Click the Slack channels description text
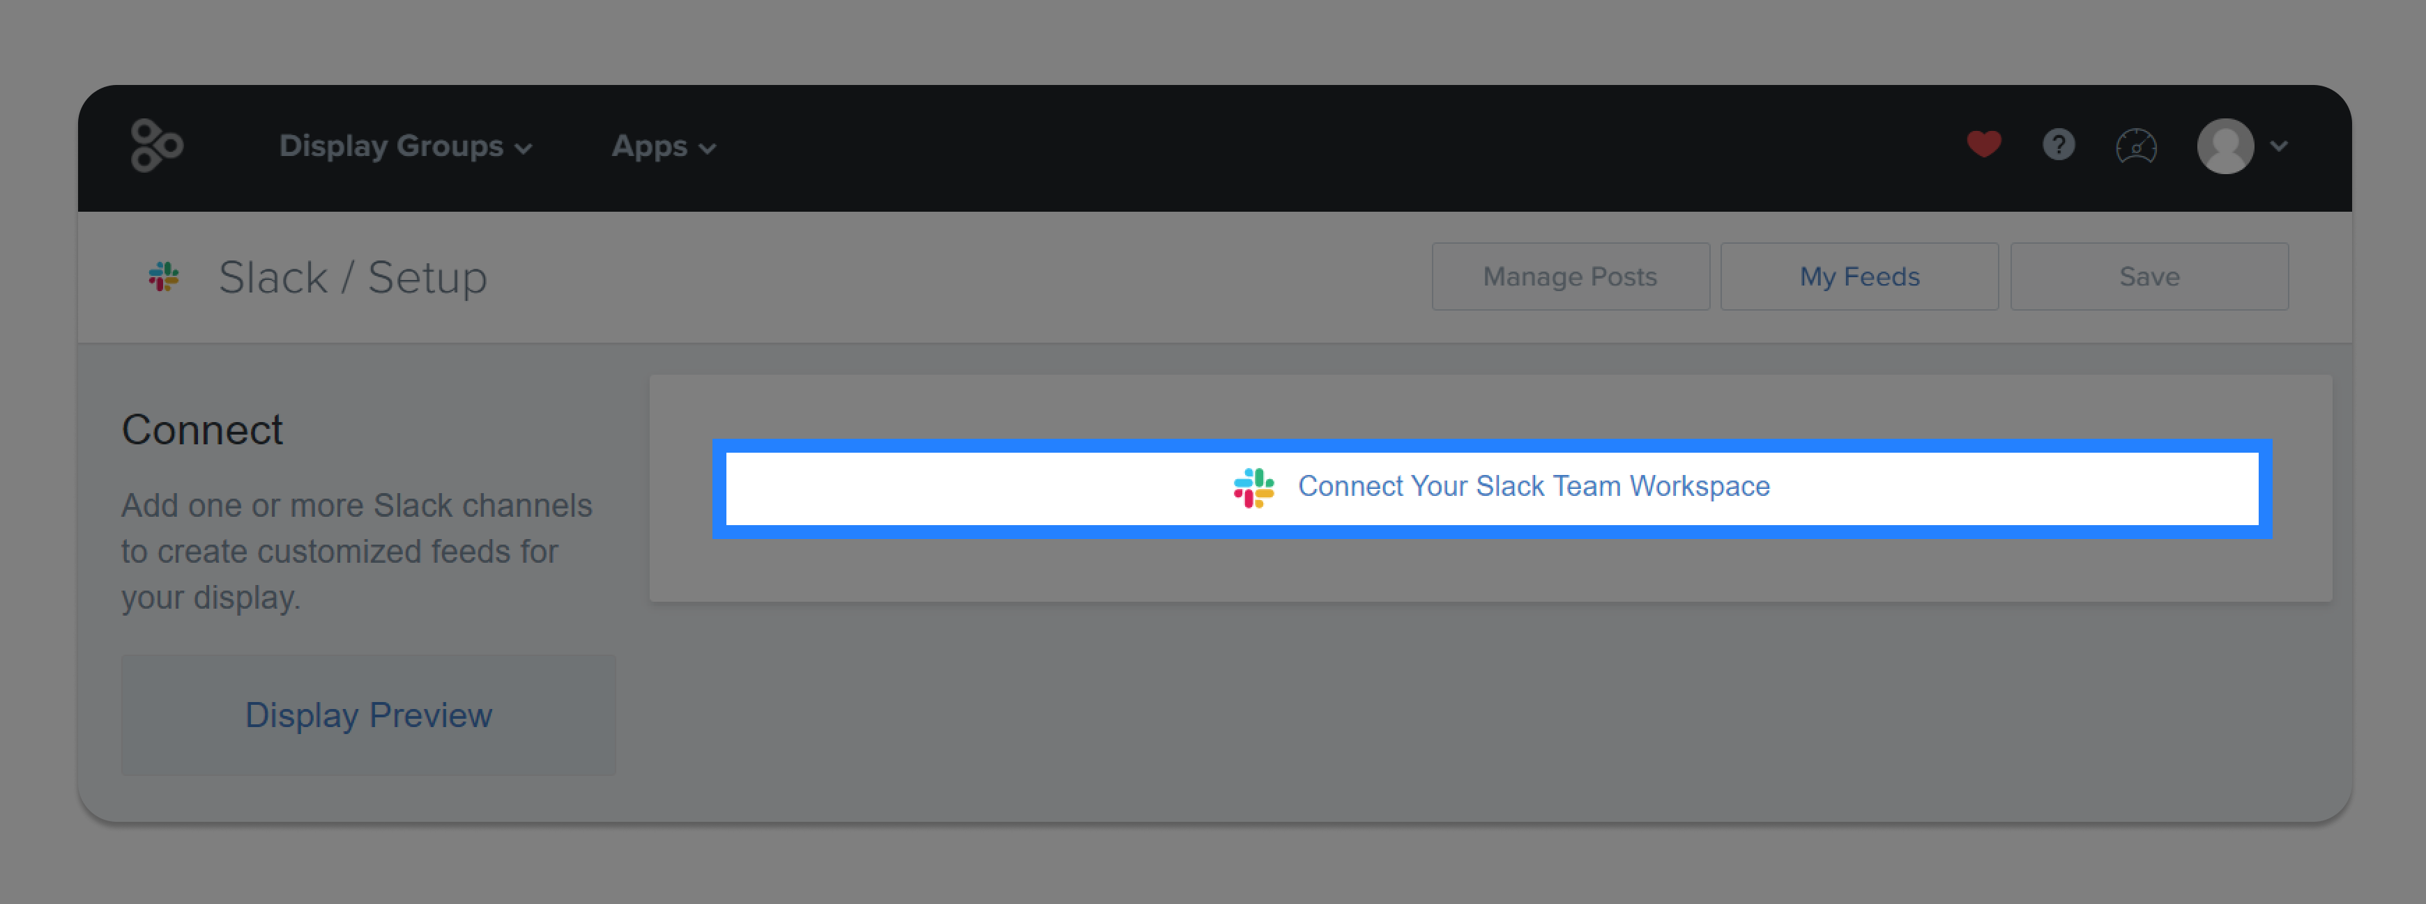The image size is (2426, 904). (356, 551)
